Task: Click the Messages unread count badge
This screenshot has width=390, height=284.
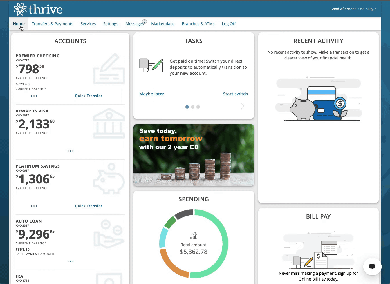Action: [x=145, y=21]
